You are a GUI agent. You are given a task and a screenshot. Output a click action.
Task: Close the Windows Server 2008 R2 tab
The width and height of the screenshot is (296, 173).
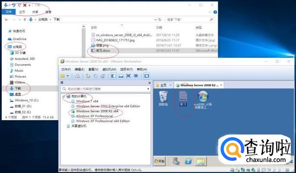(x=221, y=85)
